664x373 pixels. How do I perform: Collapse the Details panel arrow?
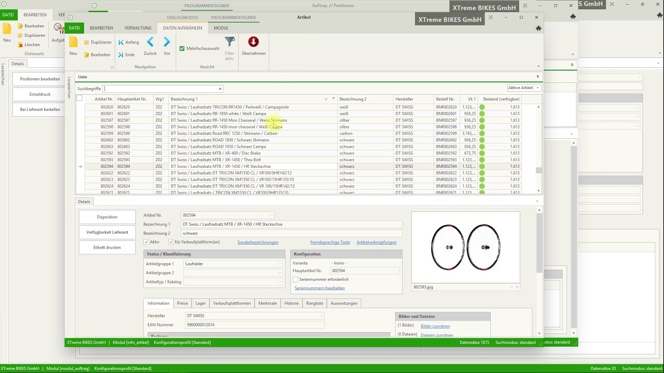[x=537, y=201]
